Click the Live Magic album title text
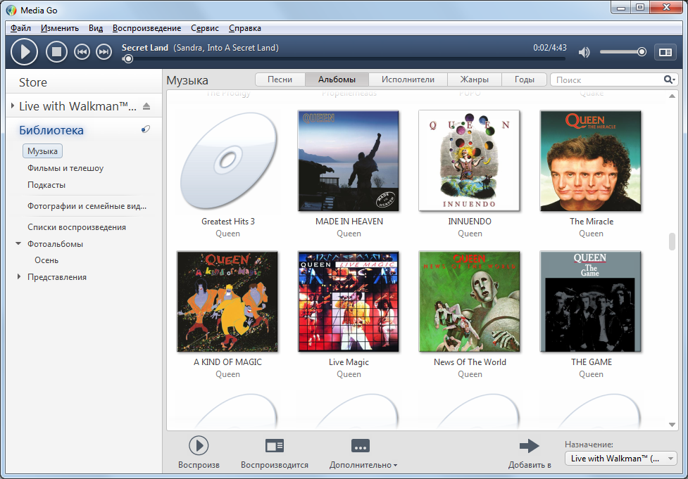The image size is (688, 479). coord(349,362)
